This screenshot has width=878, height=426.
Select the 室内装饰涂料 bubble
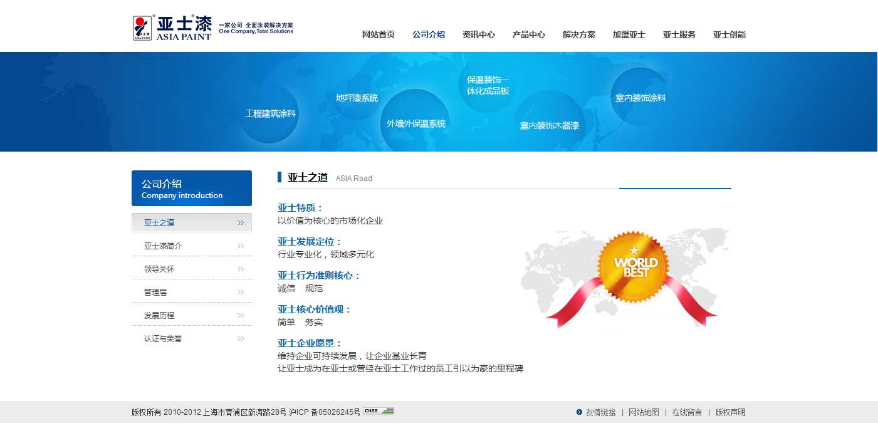640,98
